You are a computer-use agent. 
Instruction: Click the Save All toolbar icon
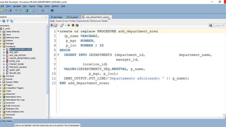click(10, 10)
